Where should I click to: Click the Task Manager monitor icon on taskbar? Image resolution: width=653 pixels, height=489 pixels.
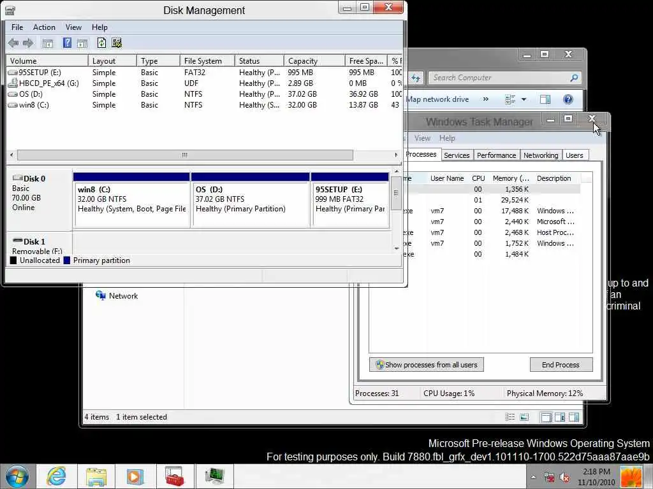215,476
